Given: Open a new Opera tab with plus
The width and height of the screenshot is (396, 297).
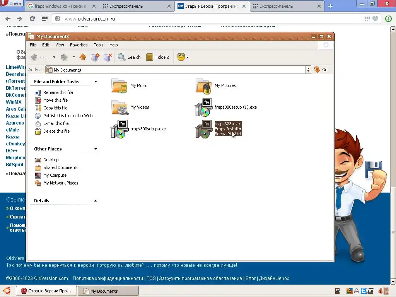Looking at the screenshot, I should point(330,7).
